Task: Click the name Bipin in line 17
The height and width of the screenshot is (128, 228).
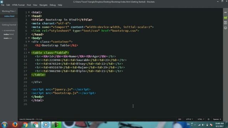Action: [81, 71]
